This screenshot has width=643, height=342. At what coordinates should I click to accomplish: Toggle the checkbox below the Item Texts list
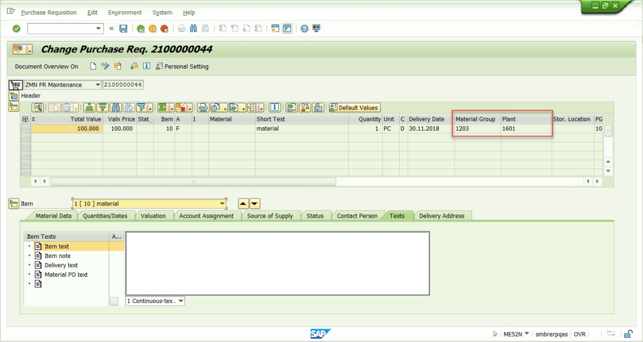pyautogui.click(x=114, y=301)
